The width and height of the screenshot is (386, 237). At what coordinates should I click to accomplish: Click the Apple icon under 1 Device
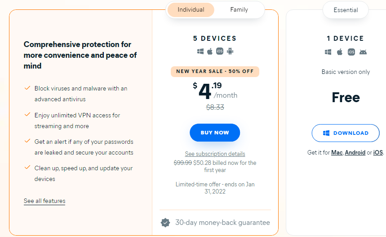tap(340, 52)
